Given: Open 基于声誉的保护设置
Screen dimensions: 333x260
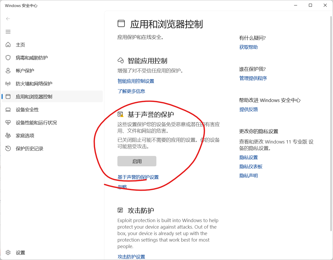Looking at the screenshot, I should click(138, 177).
